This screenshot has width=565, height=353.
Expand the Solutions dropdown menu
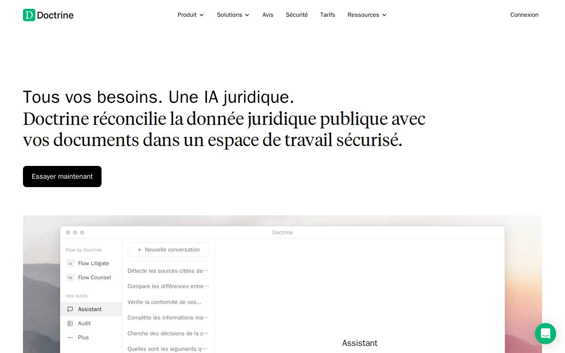coord(233,15)
